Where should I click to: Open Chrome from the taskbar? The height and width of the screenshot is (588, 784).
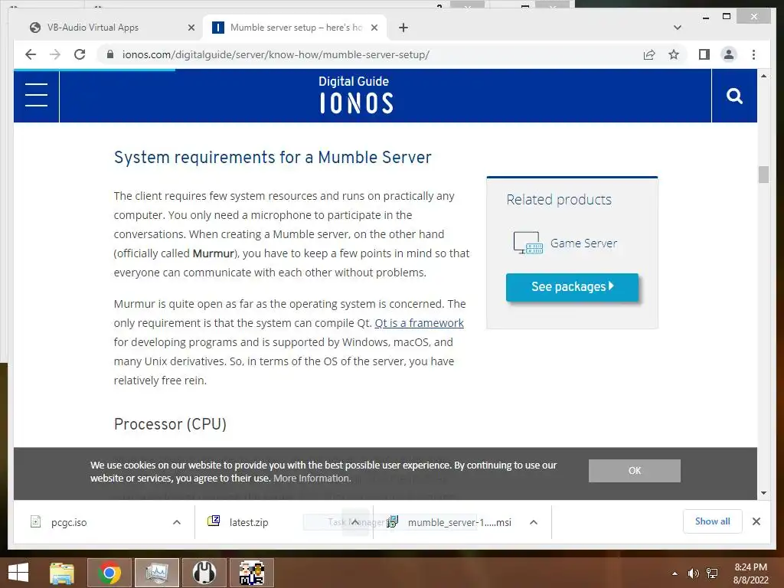(x=109, y=573)
